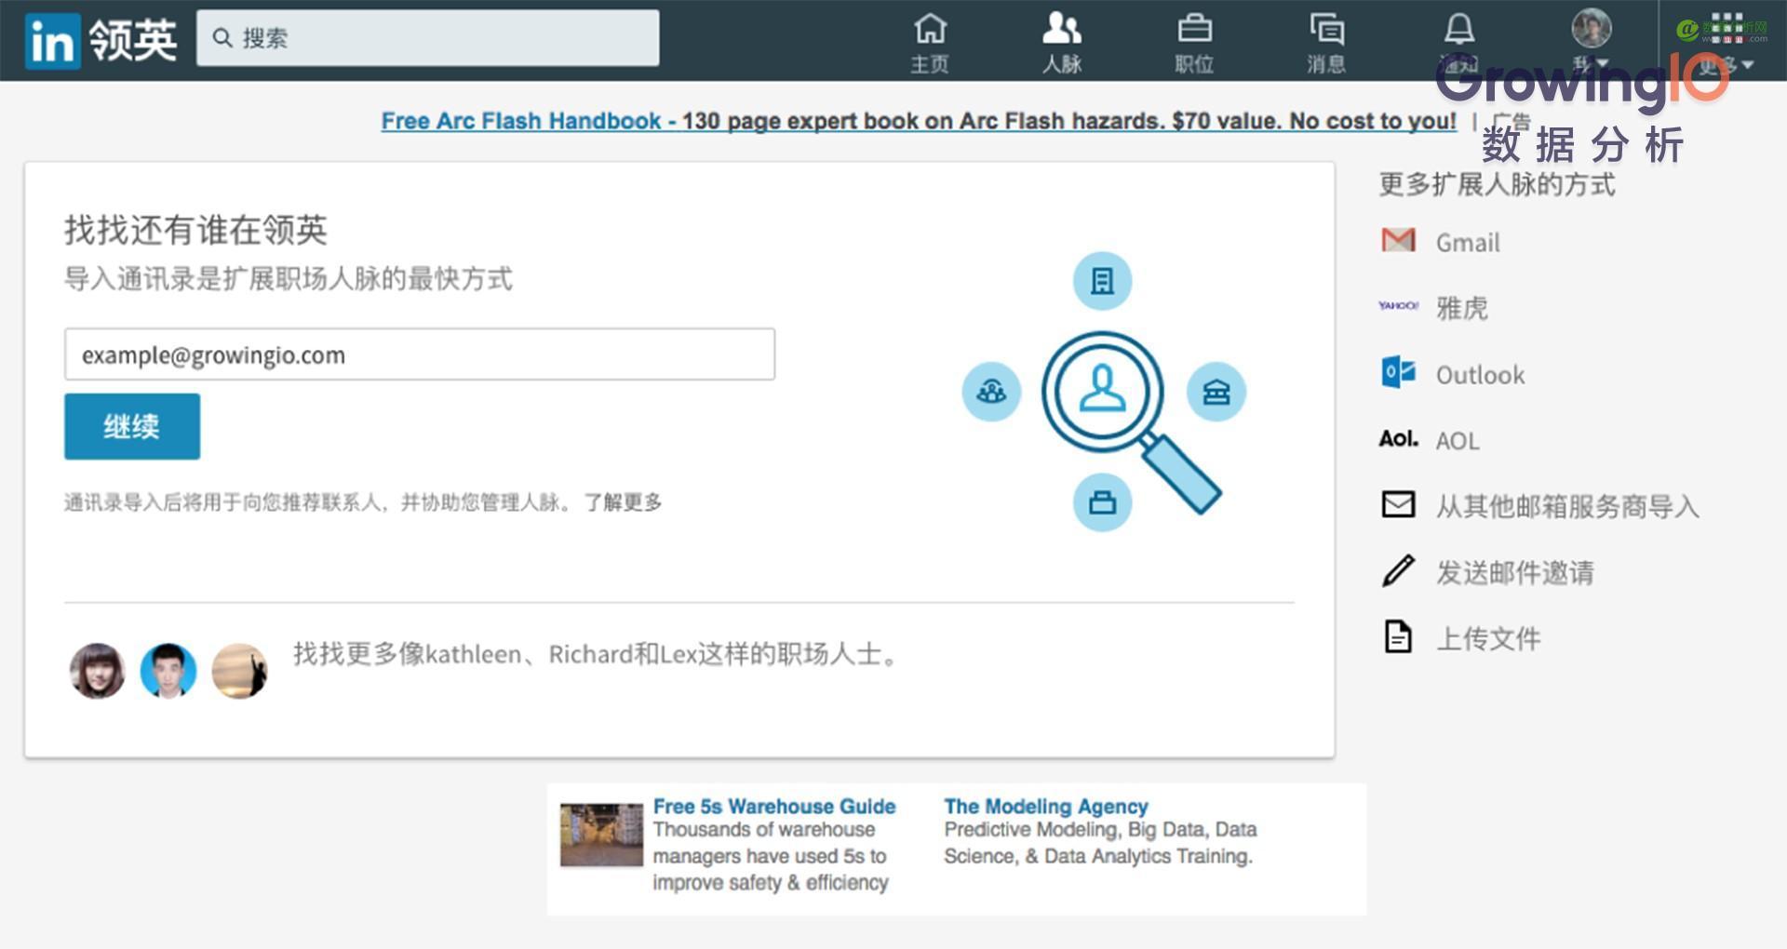Click the LinkedIn 领英 logo
Screen dimensions: 1787x949
(x=99, y=39)
